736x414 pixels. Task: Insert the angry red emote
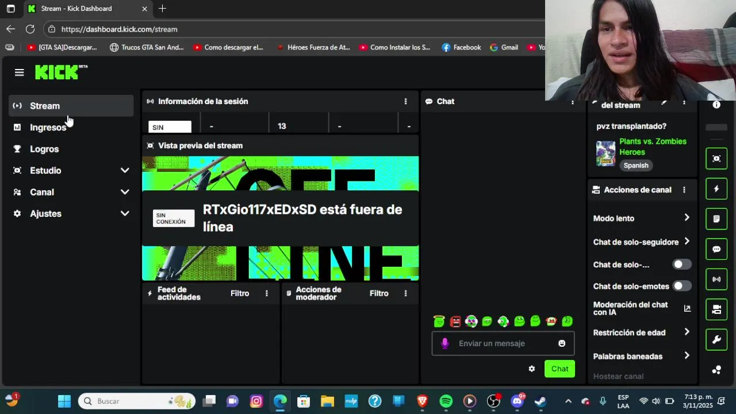pyautogui.click(x=455, y=321)
